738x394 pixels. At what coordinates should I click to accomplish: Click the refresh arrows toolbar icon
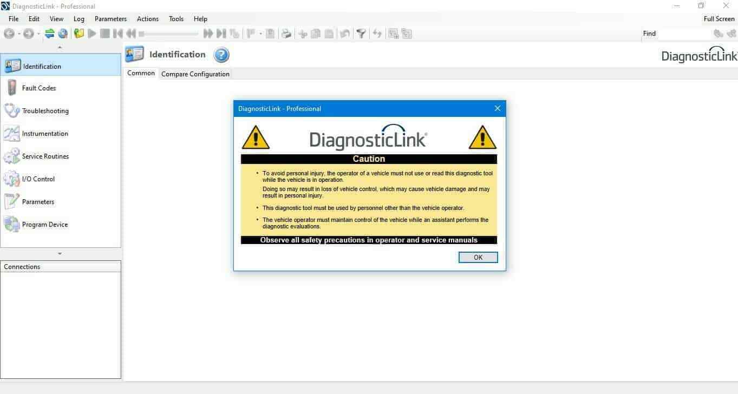click(x=377, y=34)
